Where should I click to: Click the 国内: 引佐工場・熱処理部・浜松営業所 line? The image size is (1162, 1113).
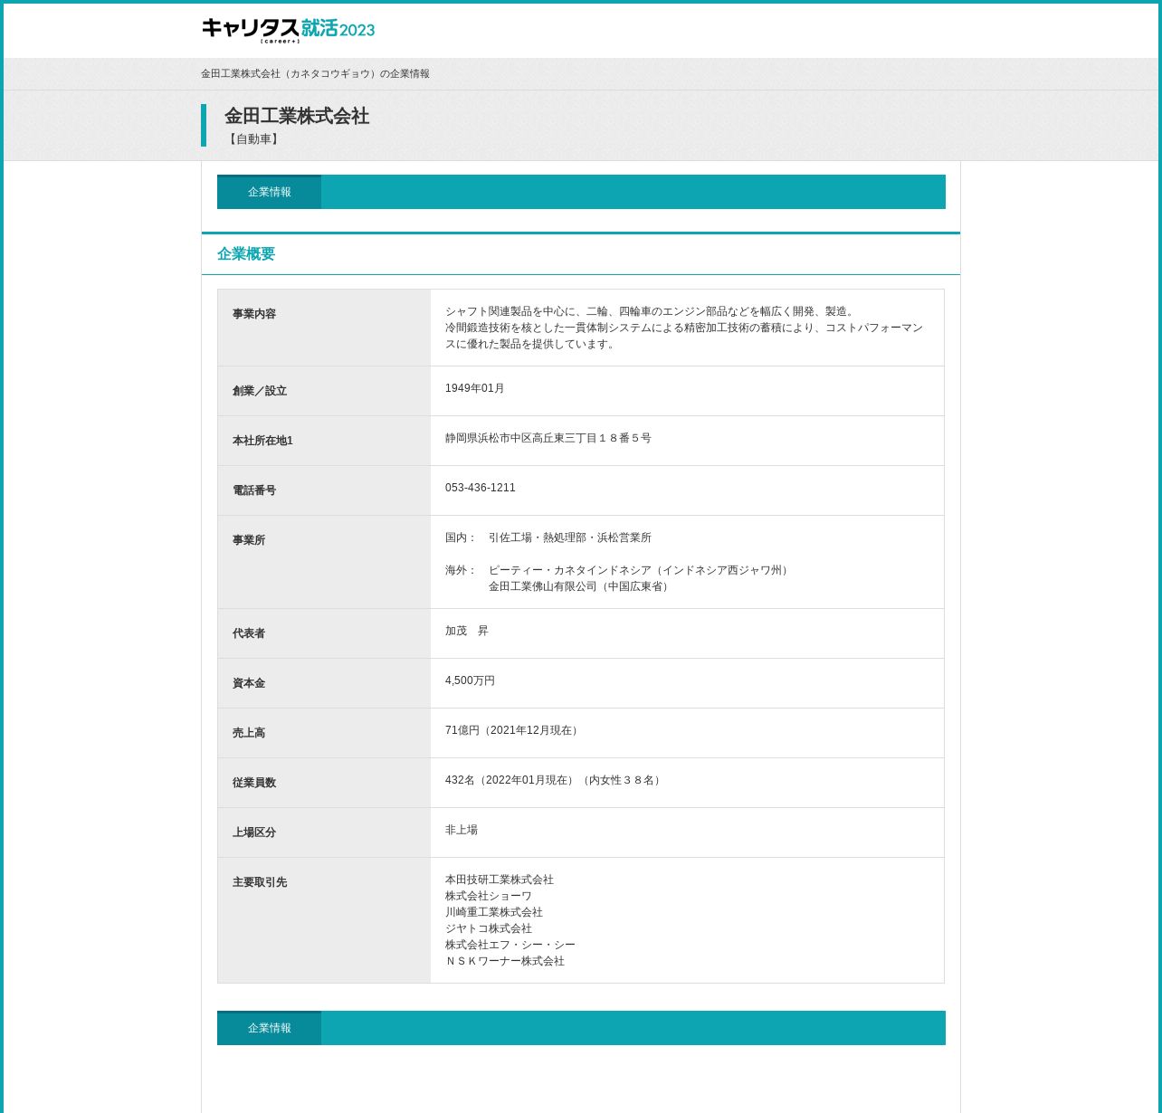pyautogui.click(x=548, y=537)
